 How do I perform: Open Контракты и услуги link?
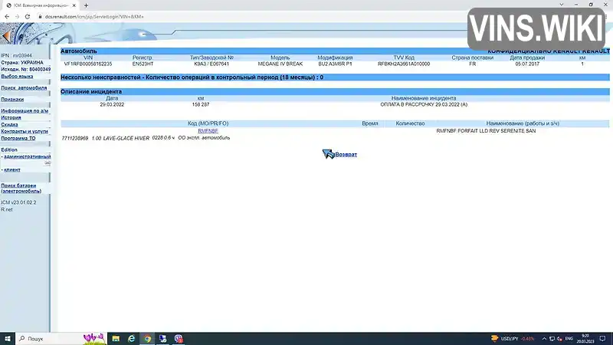25,131
